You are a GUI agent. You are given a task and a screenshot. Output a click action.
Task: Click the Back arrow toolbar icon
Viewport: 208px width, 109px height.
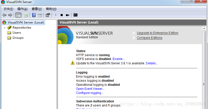[4, 15]
